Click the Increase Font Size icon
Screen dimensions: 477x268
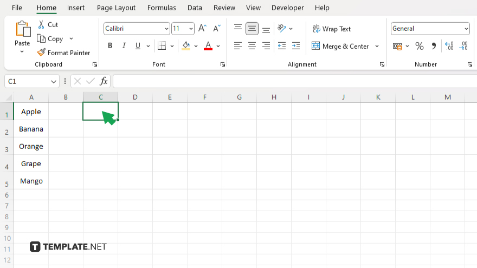pyautogui.click(x=202, y=29)
